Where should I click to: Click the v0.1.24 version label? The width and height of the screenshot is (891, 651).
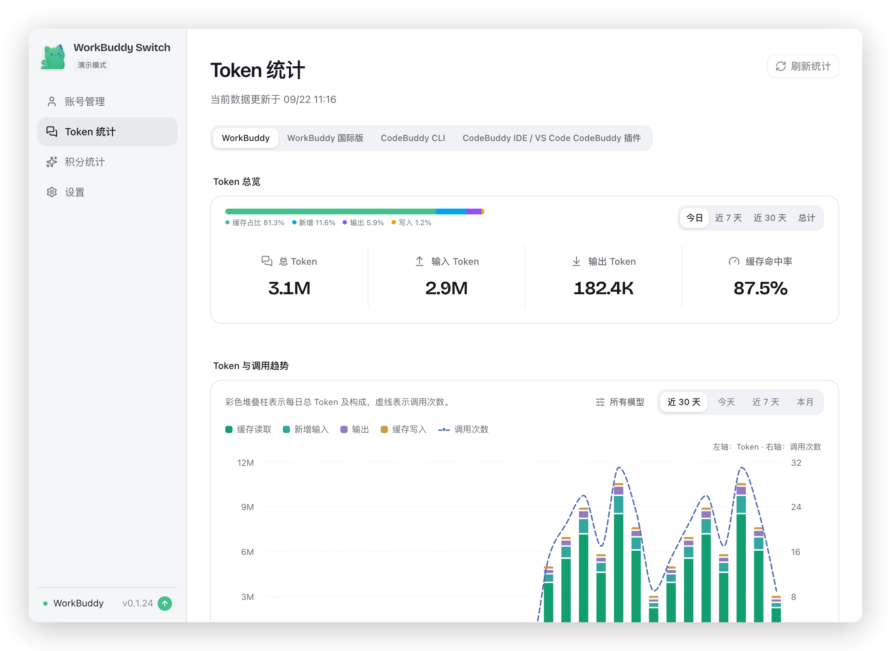pos(137,603)
